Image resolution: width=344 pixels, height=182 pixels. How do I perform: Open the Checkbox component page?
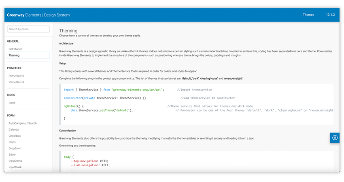[x=15, y=136]
